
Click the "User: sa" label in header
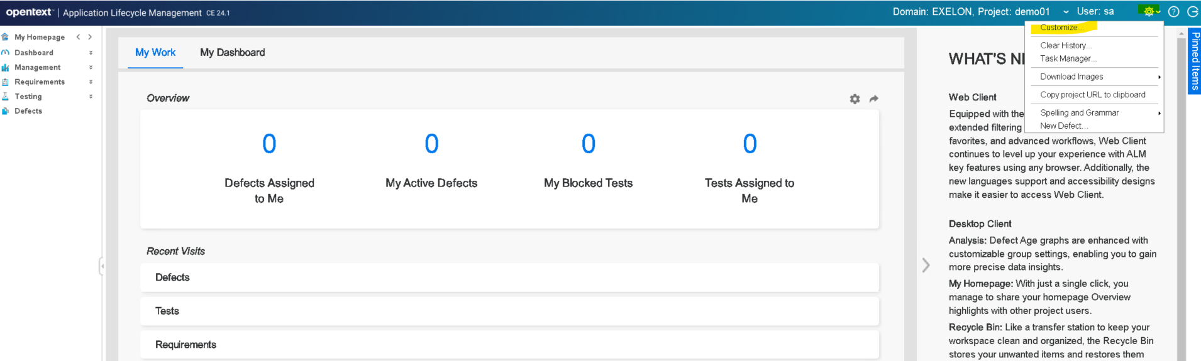pyautogui.click(x=1095, y=11)
